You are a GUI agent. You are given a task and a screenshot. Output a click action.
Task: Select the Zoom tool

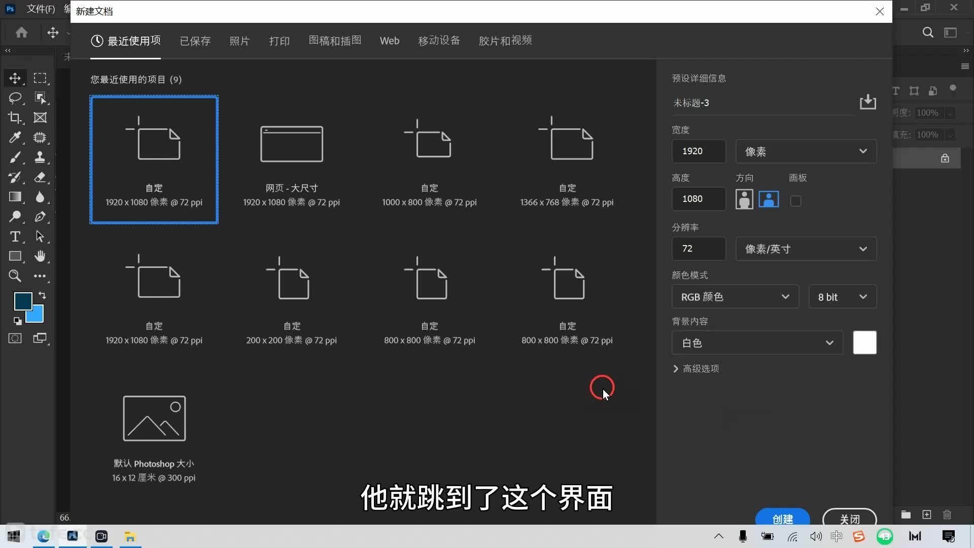[x=15, y=276]
